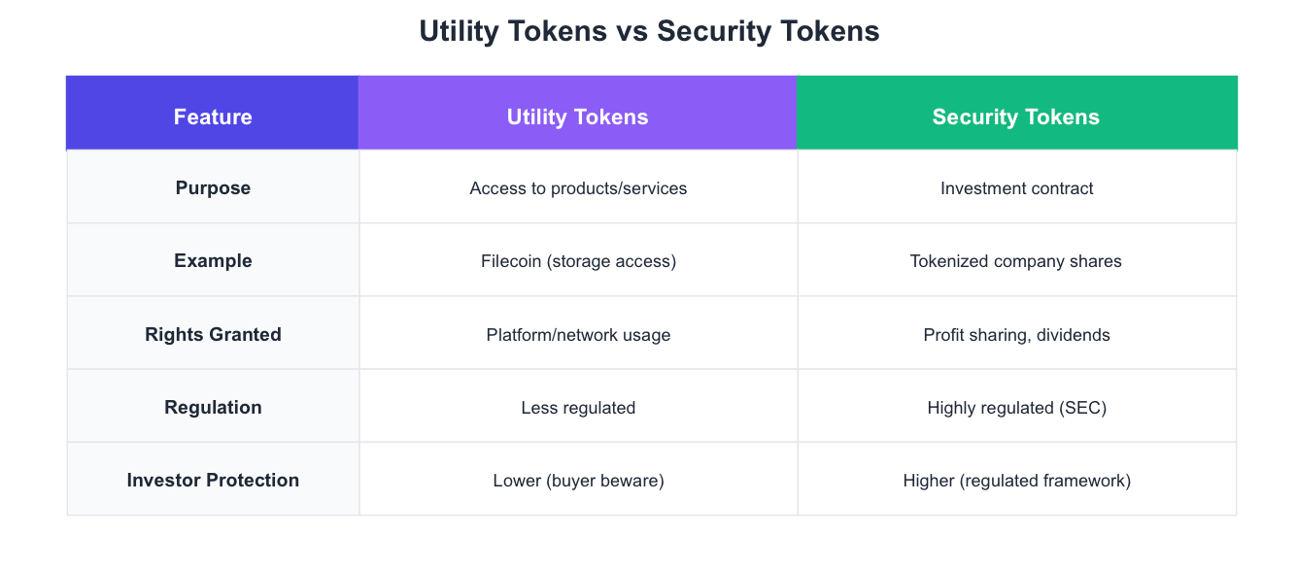This screenshot has width=1297, height=569.
Task: Select 'Lower (buyer beware)' cell
Action: (578, 481)
